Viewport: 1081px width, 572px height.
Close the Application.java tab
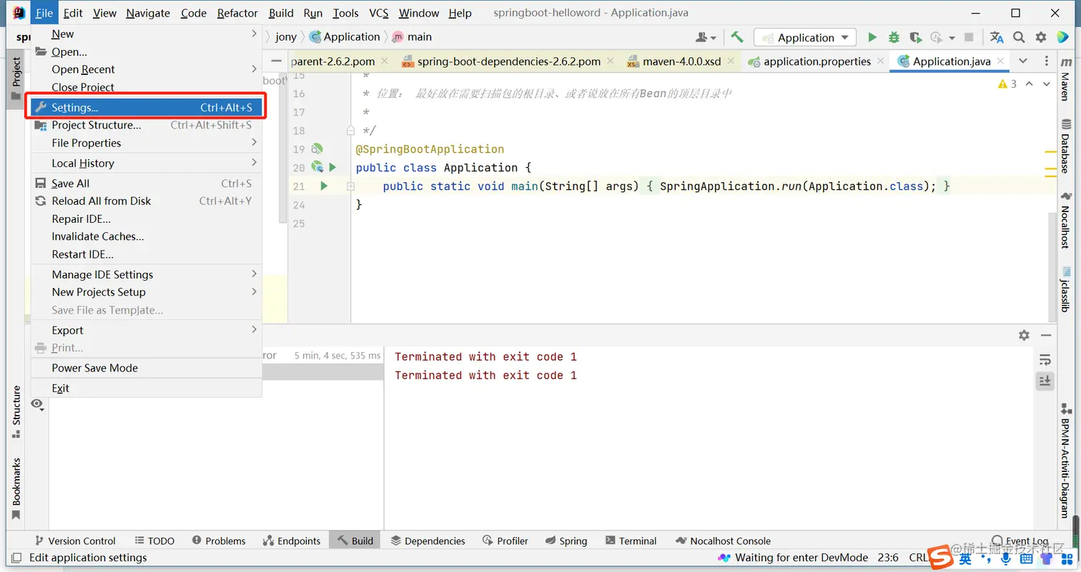tap(1001, 61)
